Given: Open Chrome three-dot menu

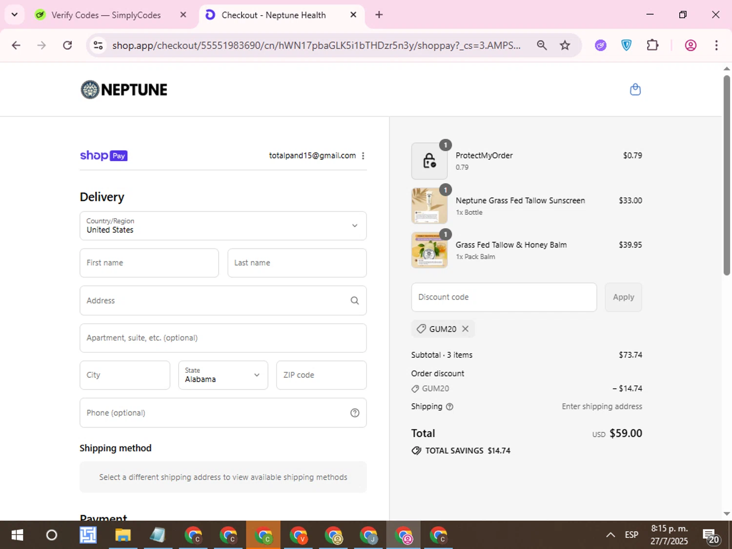Looking at the screenshot, I should 716,45.
